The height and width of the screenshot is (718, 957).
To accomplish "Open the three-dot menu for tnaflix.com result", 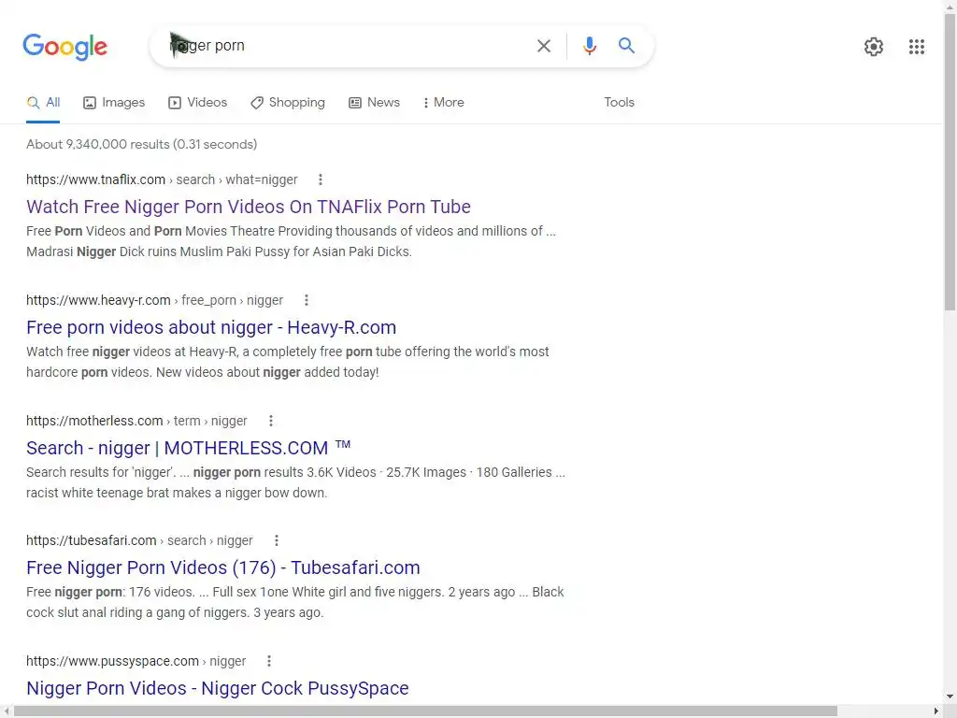I will (x=321, y=179).
